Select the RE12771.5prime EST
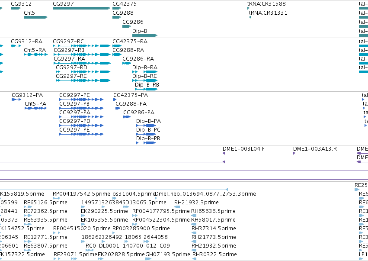Screen dimensions: 368x261 point(28,242)
